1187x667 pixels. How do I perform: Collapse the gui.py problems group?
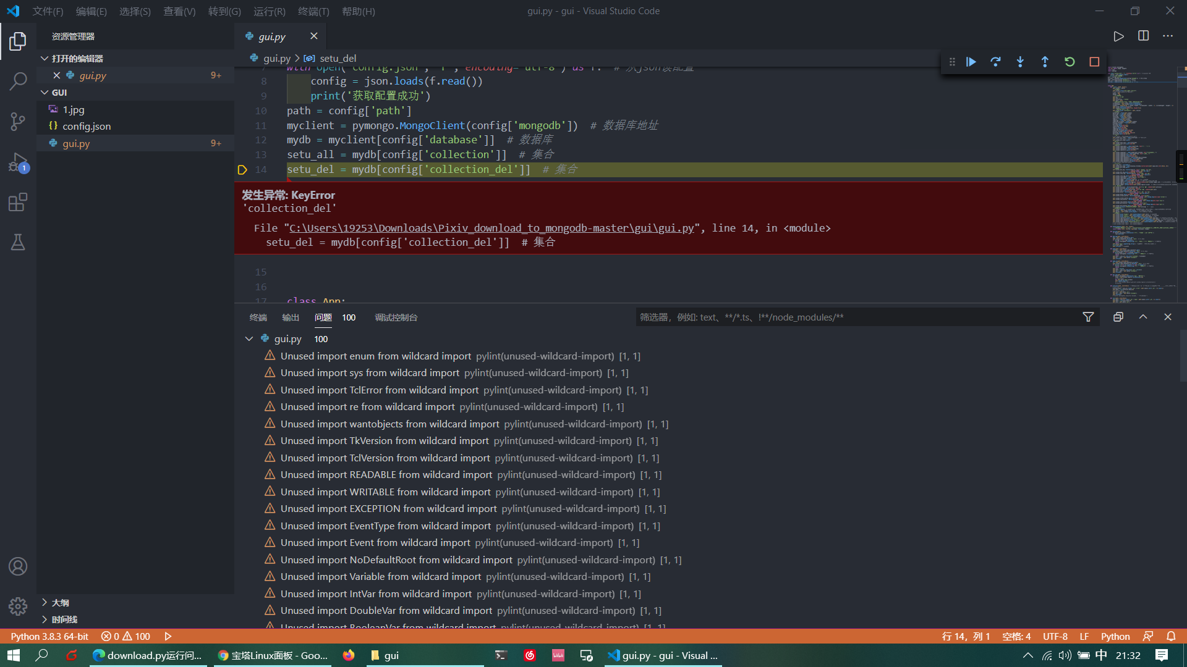(249, 338)
